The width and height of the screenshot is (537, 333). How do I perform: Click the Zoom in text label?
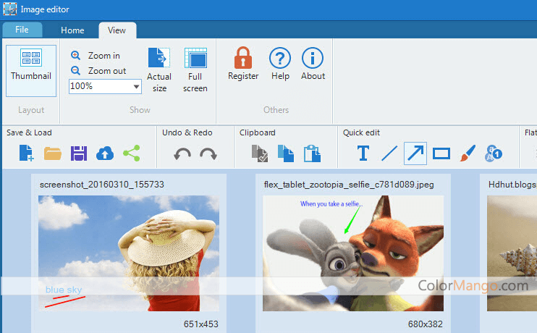(x=104, y=56)
